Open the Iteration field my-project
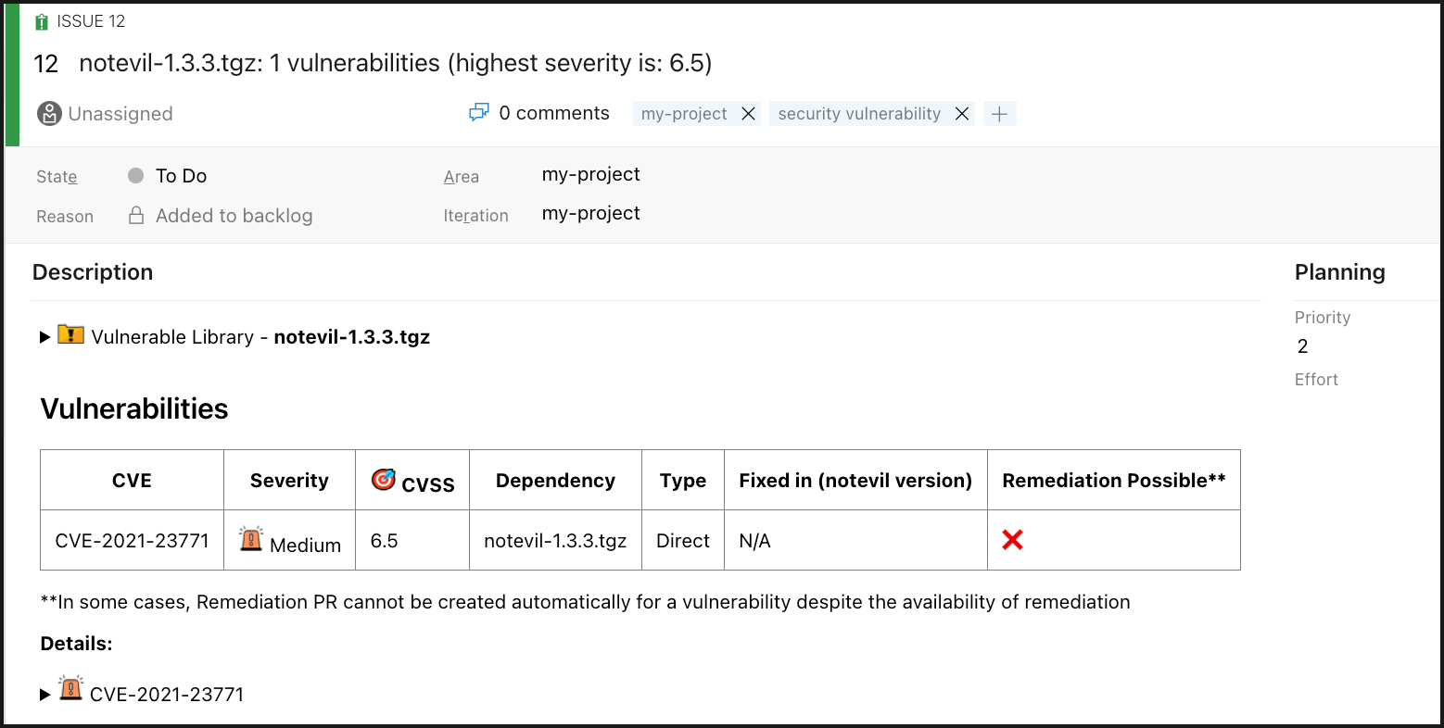The height and width of the screenshot is (728, 1444). 590,214
